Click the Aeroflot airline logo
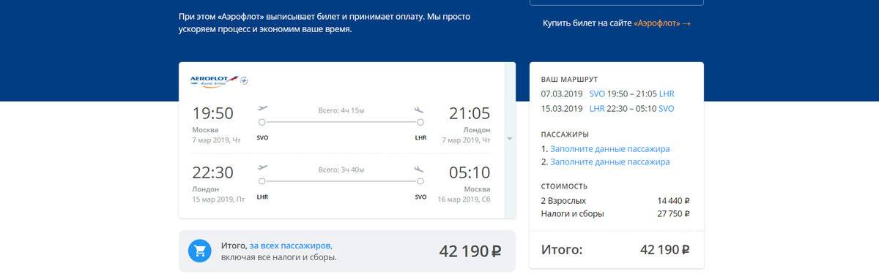The image size is (879, 274). point(219,80)
